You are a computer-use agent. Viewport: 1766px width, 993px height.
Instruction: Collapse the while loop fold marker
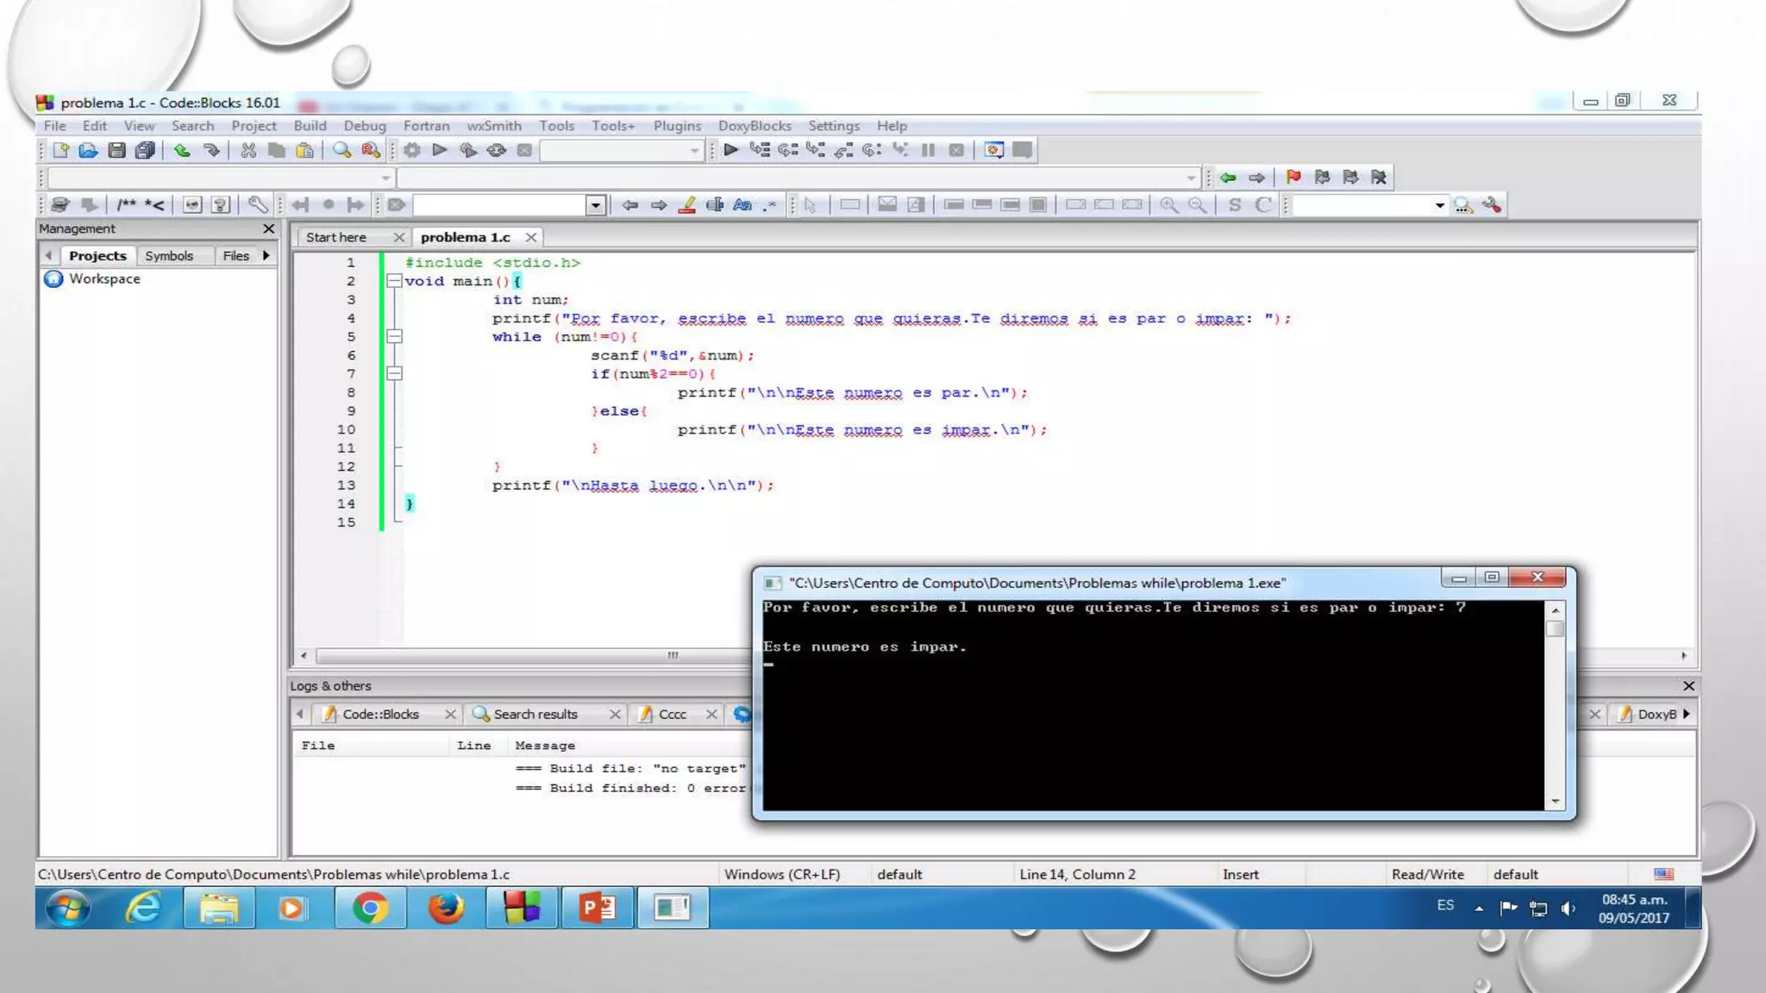(x=394, y=337)
